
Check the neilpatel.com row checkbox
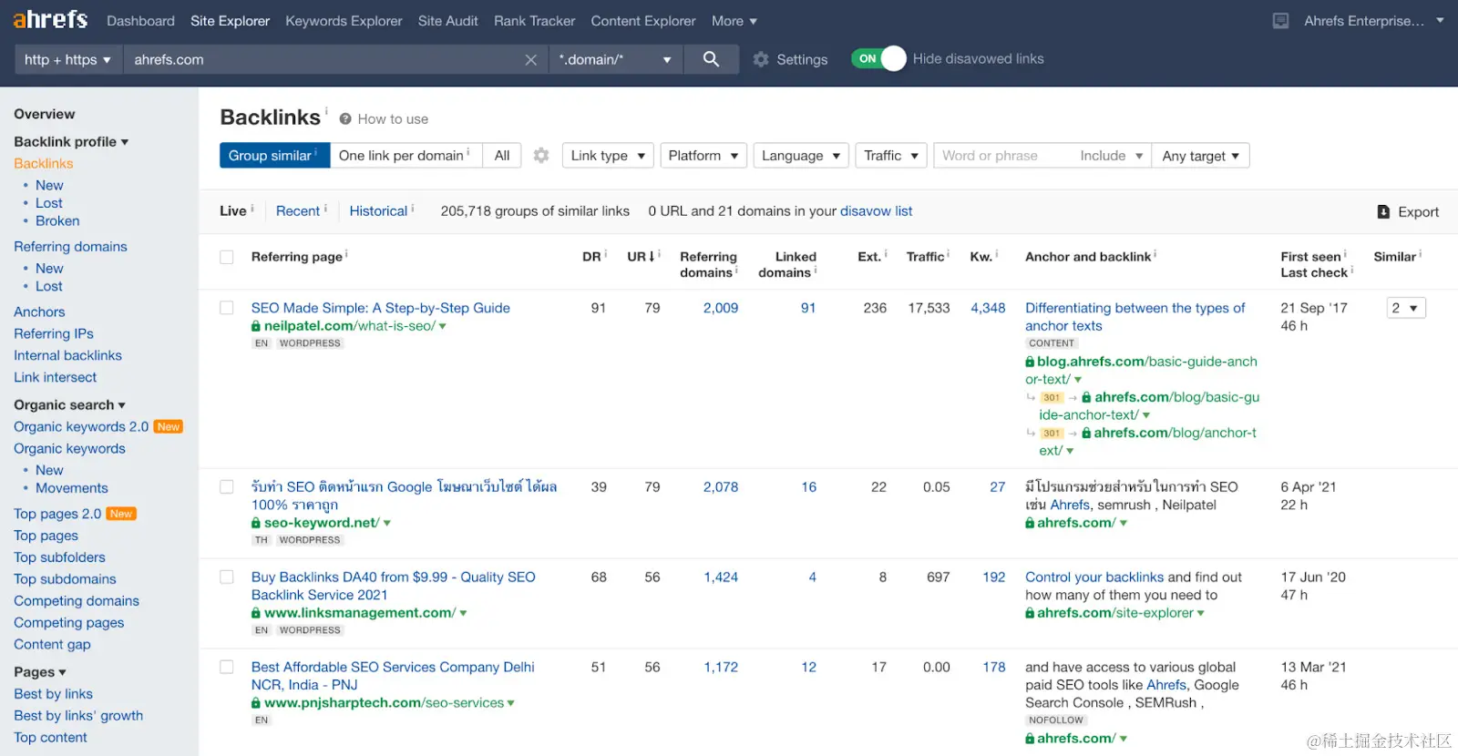227,308
